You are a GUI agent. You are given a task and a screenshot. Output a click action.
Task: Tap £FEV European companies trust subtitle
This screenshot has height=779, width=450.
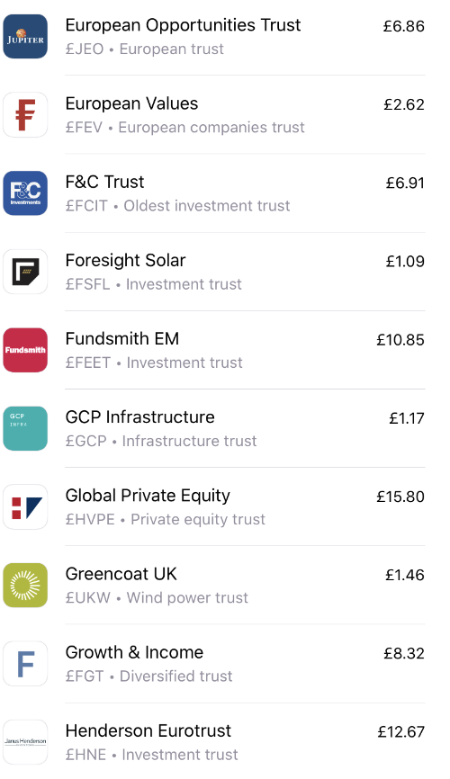(185, 128)
